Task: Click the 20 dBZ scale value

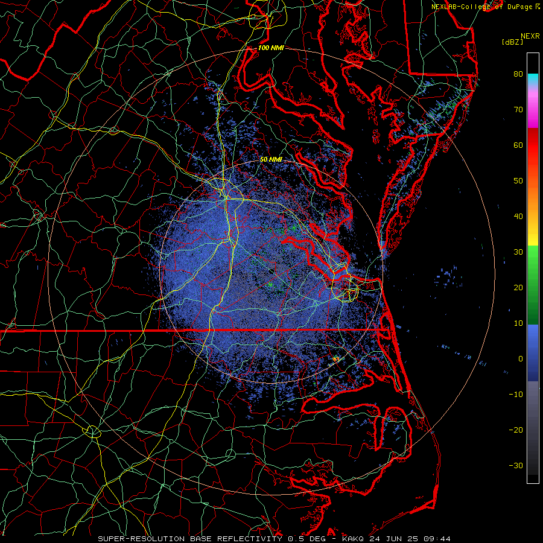Action: pyautogui.click(x=518, y=287)
